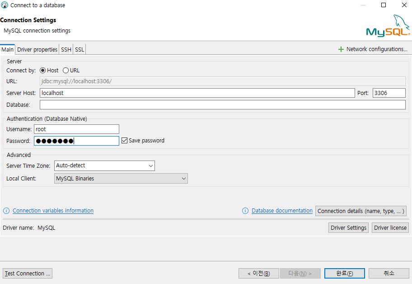Go back with the 이전(B) button

[x=258, y=274]
